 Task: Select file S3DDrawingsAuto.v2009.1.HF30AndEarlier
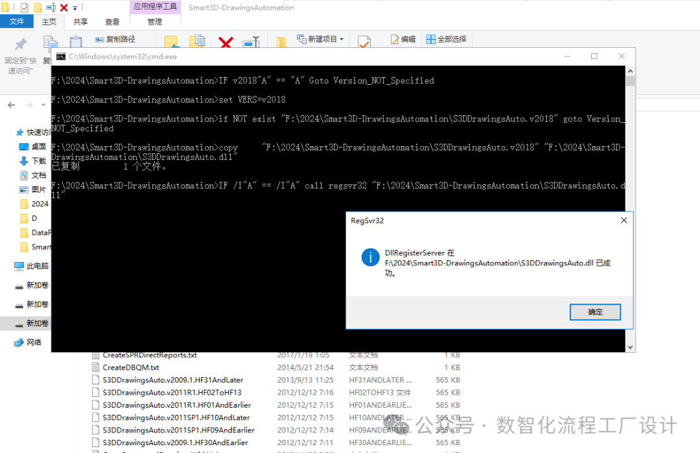pyautogui.click(x=176, y=442)
